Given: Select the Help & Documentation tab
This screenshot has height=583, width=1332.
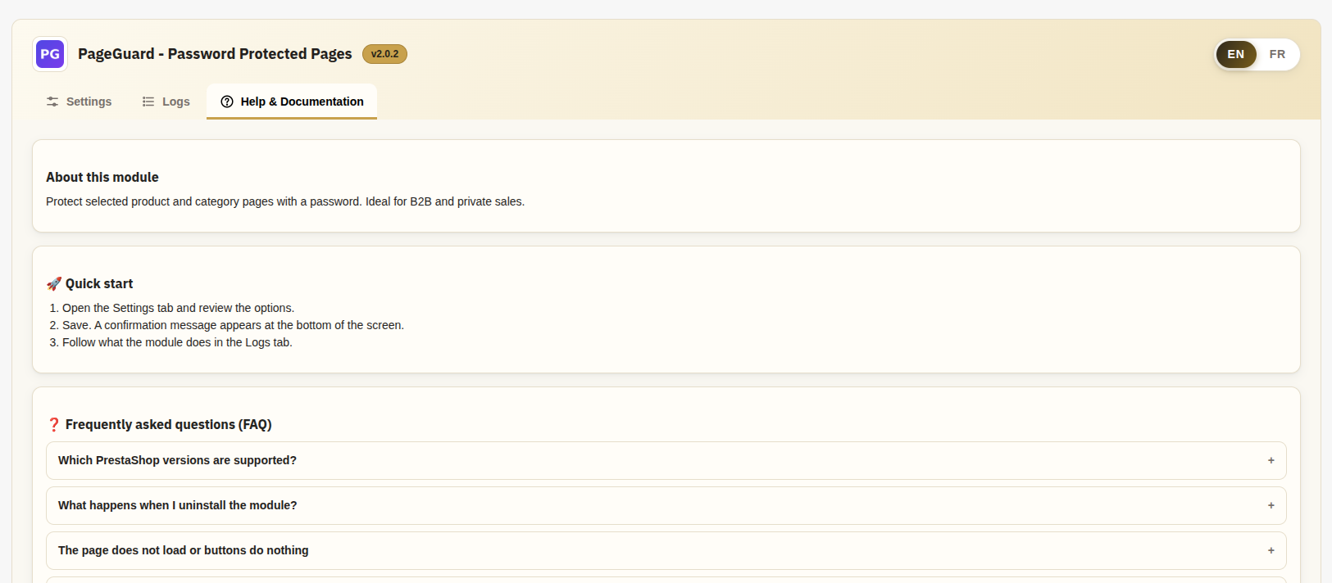Looking at the screenshot, I should pyautogui.click(x=292, y=102).
